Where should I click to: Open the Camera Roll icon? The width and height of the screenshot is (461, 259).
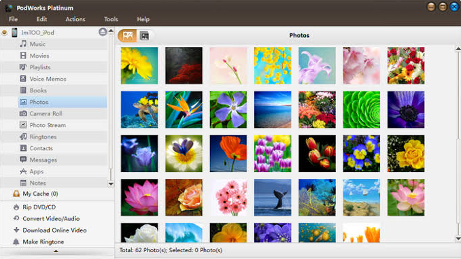click(23, 113)
